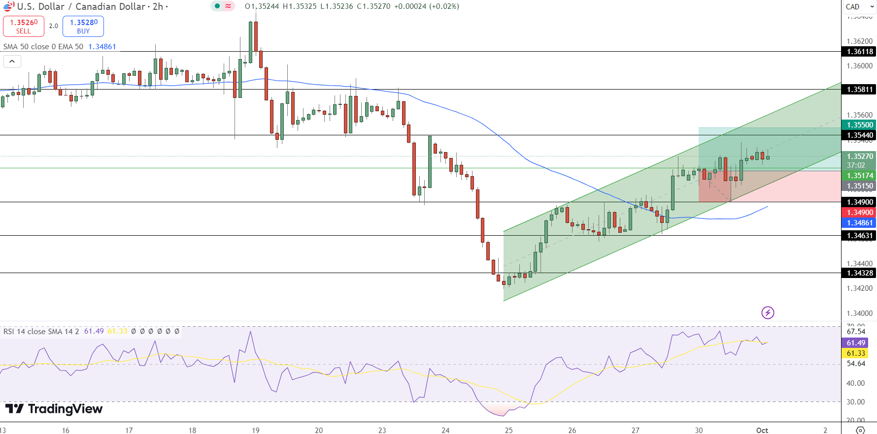Image resolution: width=877 pixels, height=434 pixels.
Task: Click the Oct date on time axis
Action: tap(762, 430)
